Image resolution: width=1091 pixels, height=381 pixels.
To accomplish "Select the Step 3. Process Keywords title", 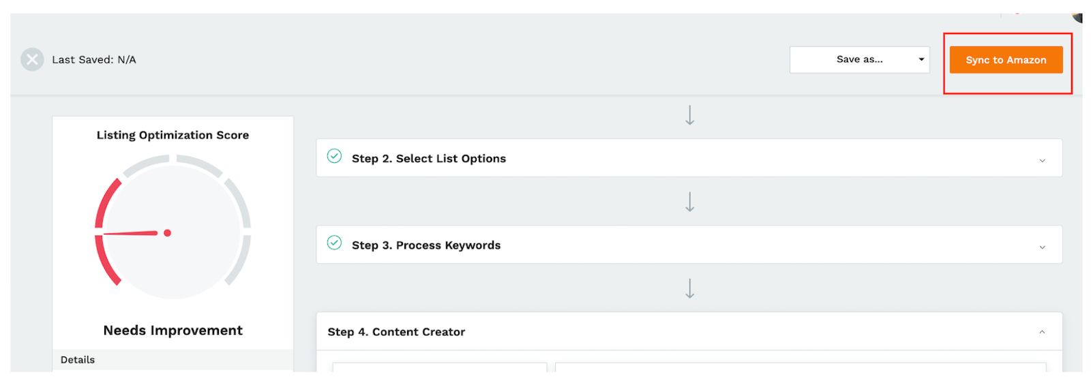I will [x=426, y=245].
